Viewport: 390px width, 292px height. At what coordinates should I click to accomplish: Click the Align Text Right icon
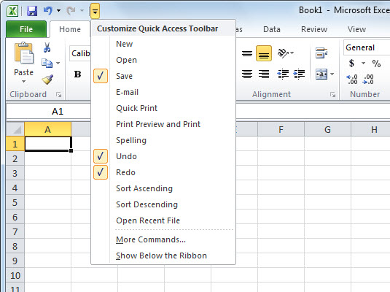264,74
